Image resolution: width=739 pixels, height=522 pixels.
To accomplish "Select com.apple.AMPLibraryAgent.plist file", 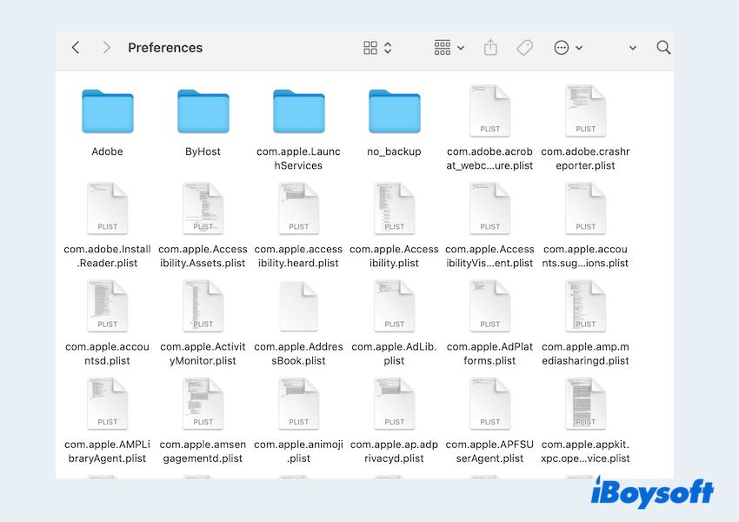I will [108, 404].
